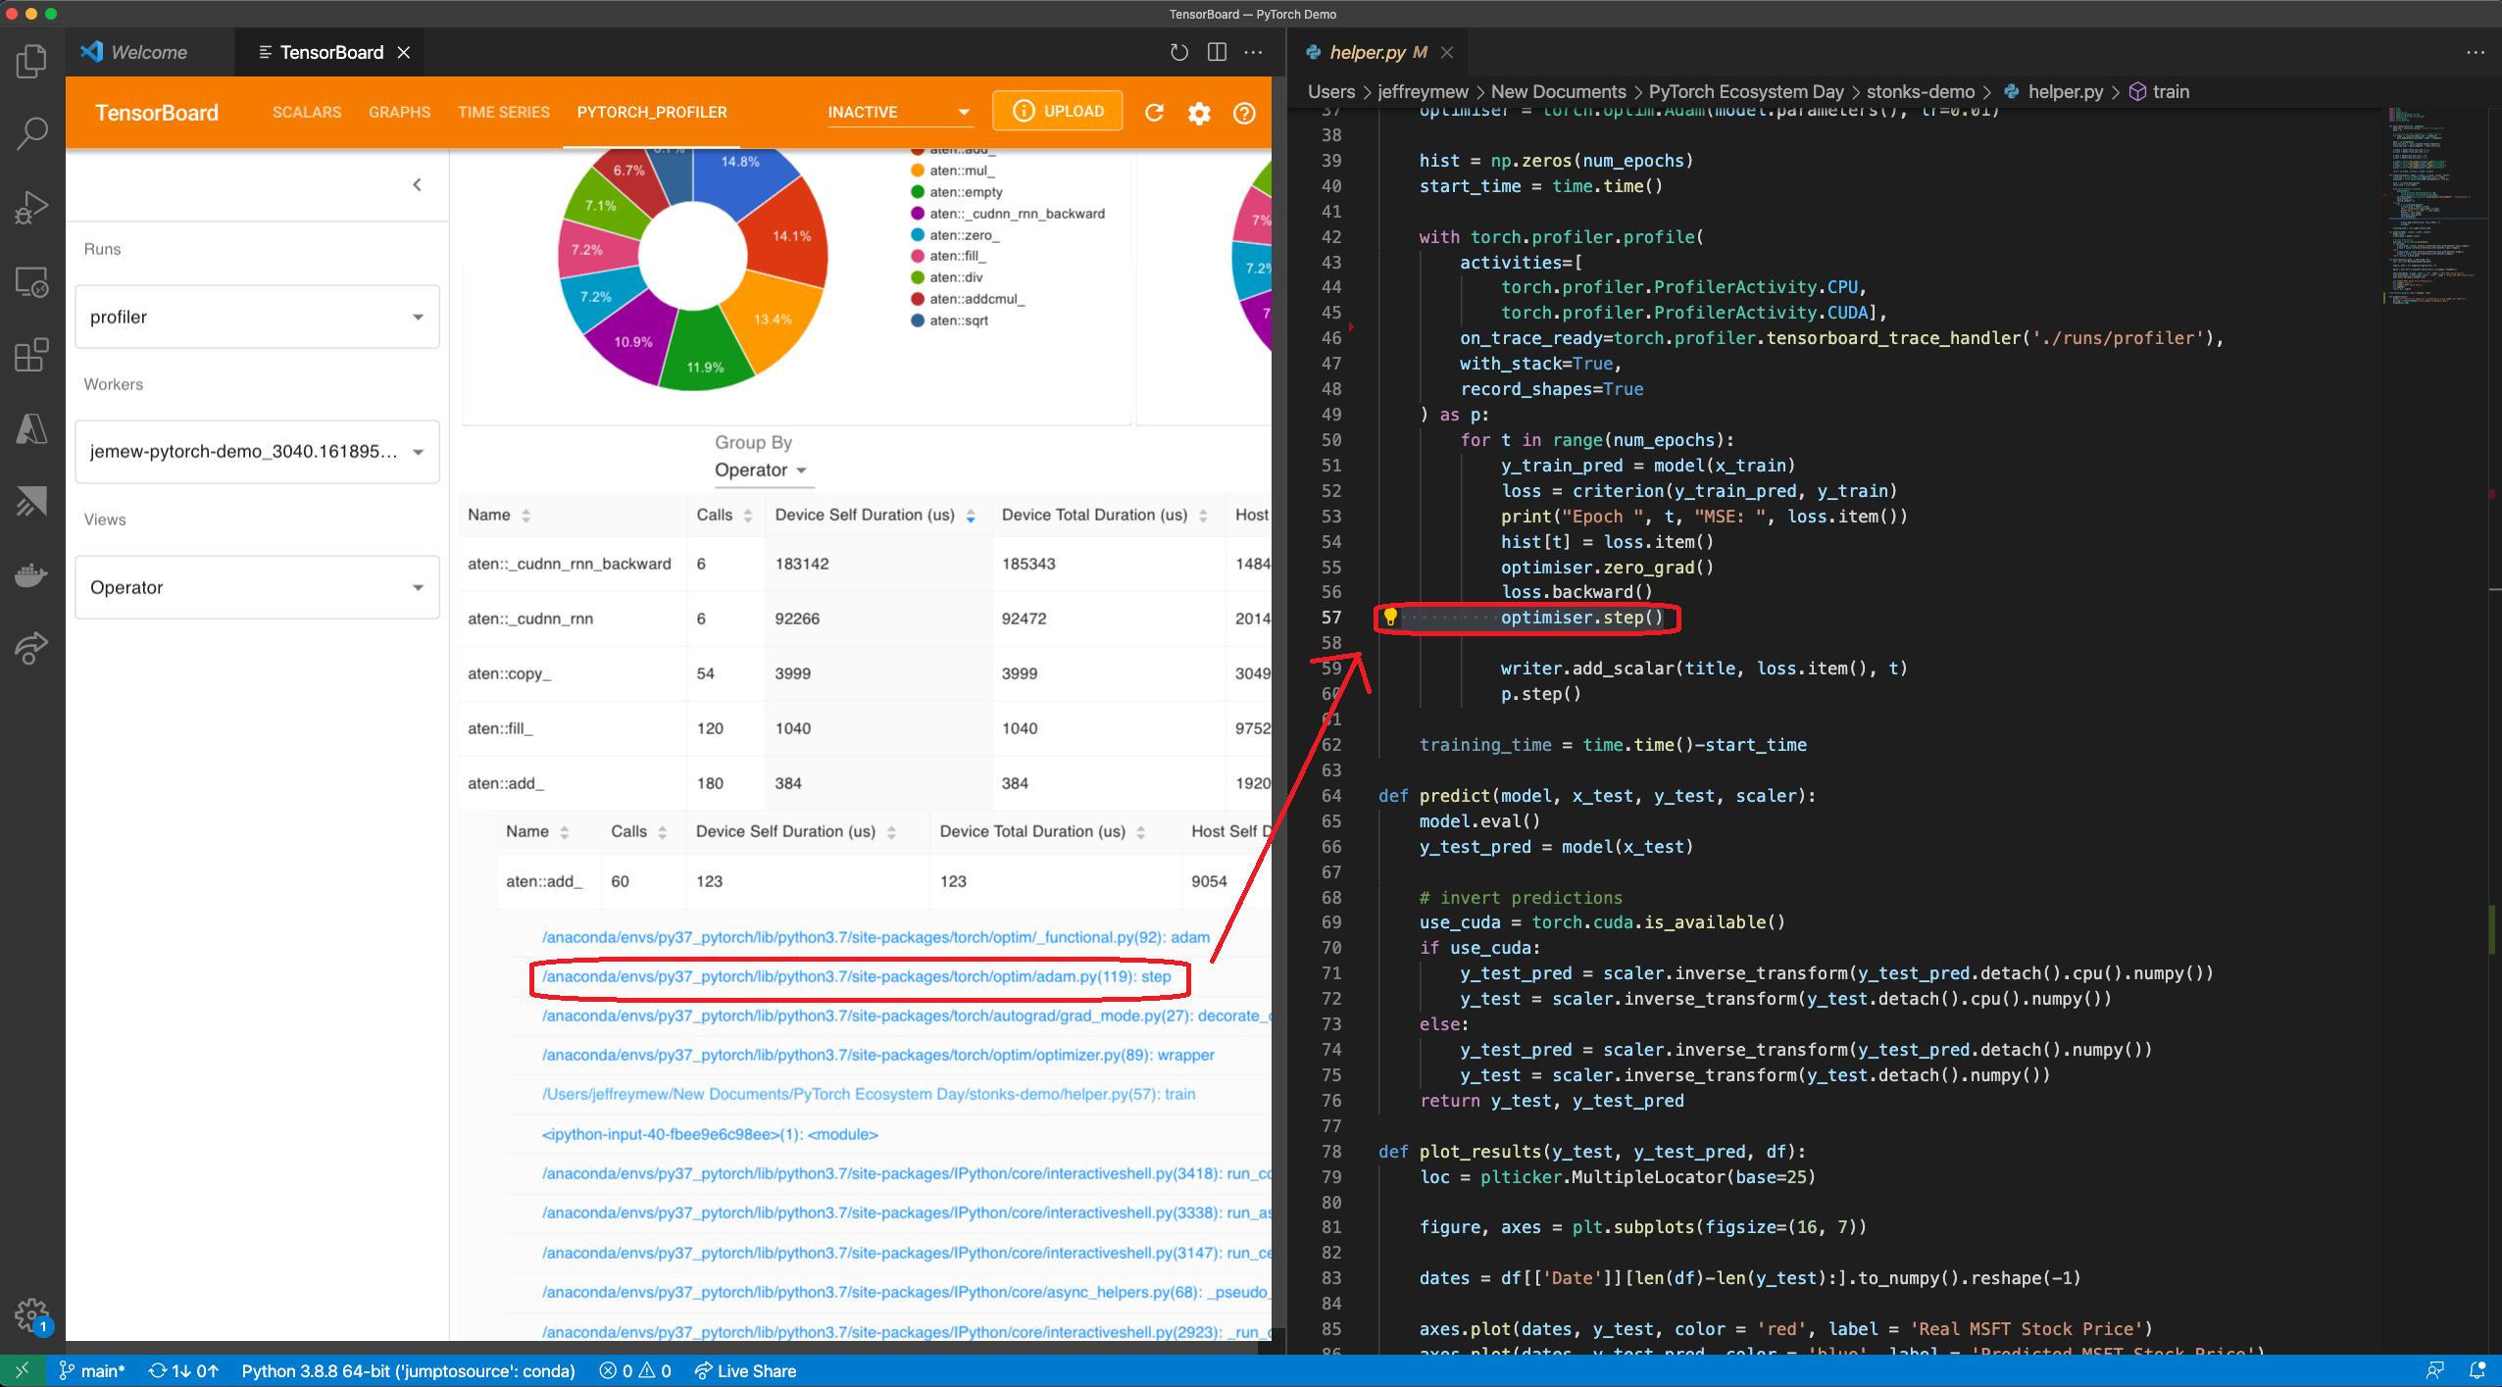The image size is (2502, 1387).
Task: Open the Extensions view icon
Action: (31, 355)
